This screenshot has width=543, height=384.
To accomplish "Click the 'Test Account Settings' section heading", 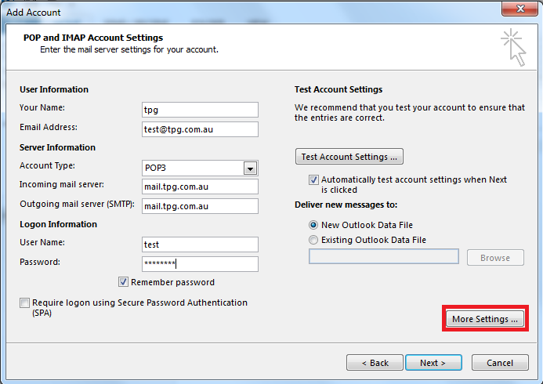I will pyautogui.click(x=338, y=89).
